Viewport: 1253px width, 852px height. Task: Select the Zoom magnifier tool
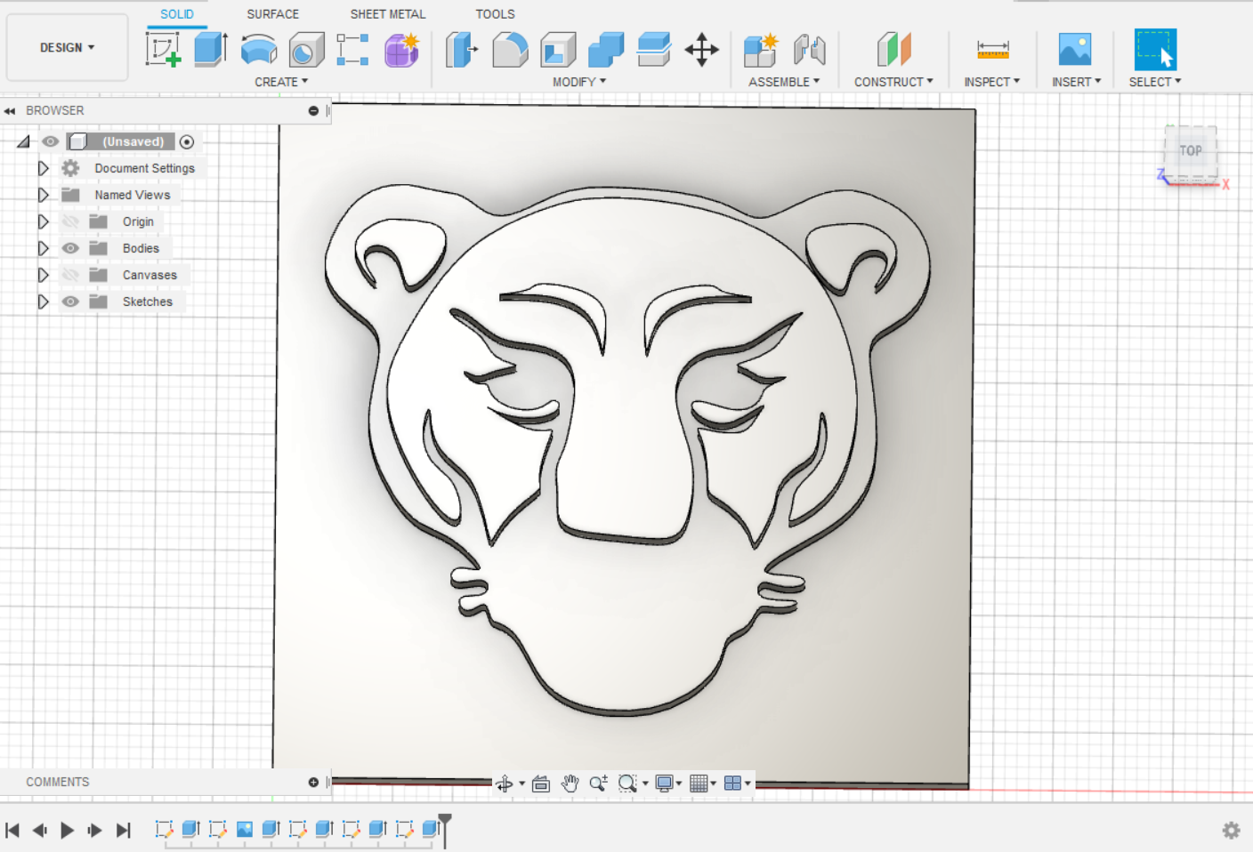[x=599, y=783]
